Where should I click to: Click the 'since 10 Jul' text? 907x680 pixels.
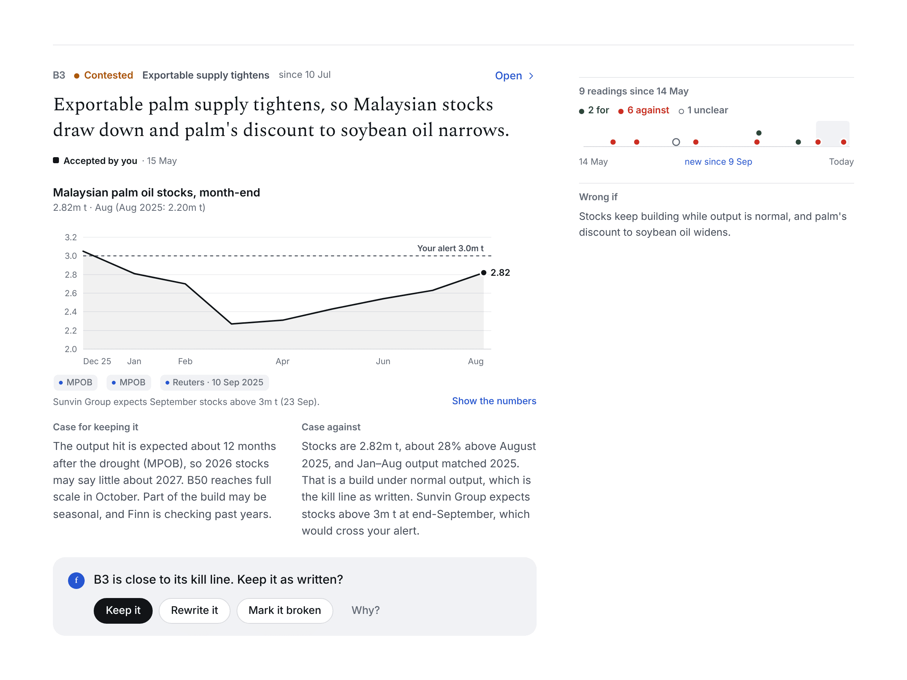[x=305, y=74]
